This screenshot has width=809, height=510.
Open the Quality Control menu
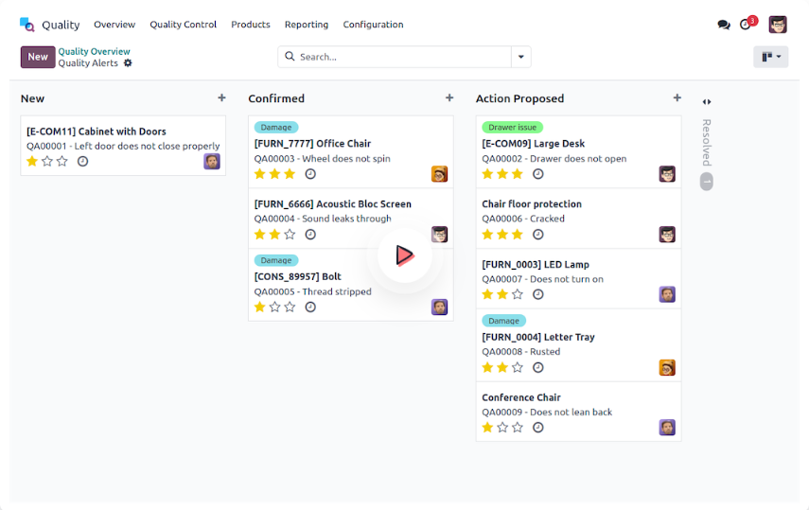pyautogui.click(x=183, y=25)
